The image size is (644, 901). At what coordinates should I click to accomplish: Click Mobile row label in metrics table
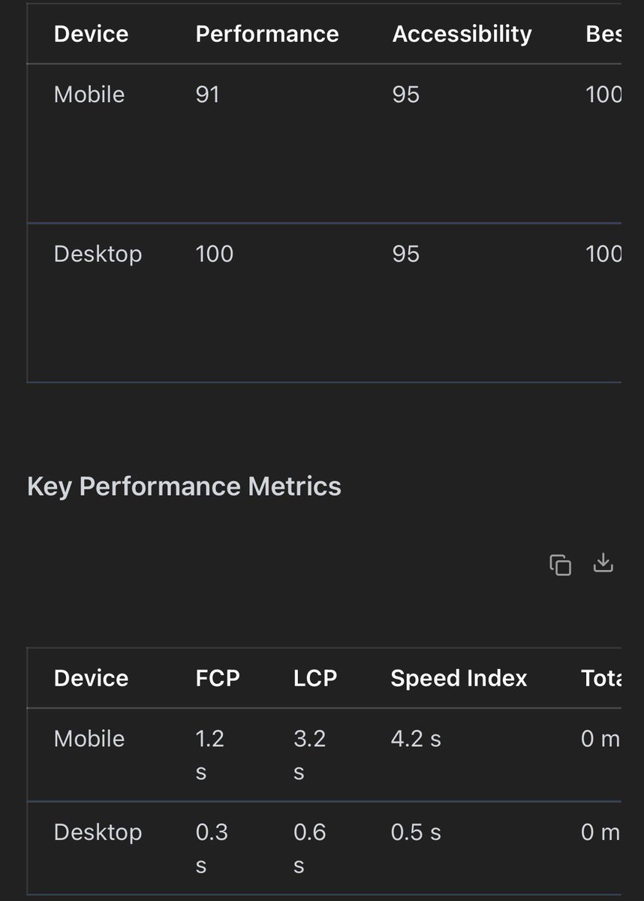(x=89, y=739)
